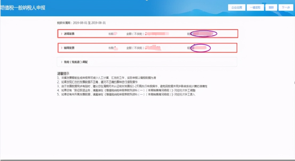Screen dimensions: 295x161
Task: Click the 刷新 (Refresh) toolbar button
Action: [271, 7]
